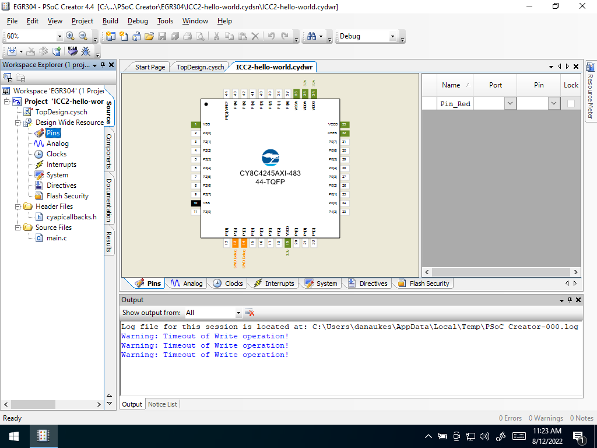Viewport: 597px width, 448px height.
Task: Open the Tools menu
Action: [x=165, y=21]
